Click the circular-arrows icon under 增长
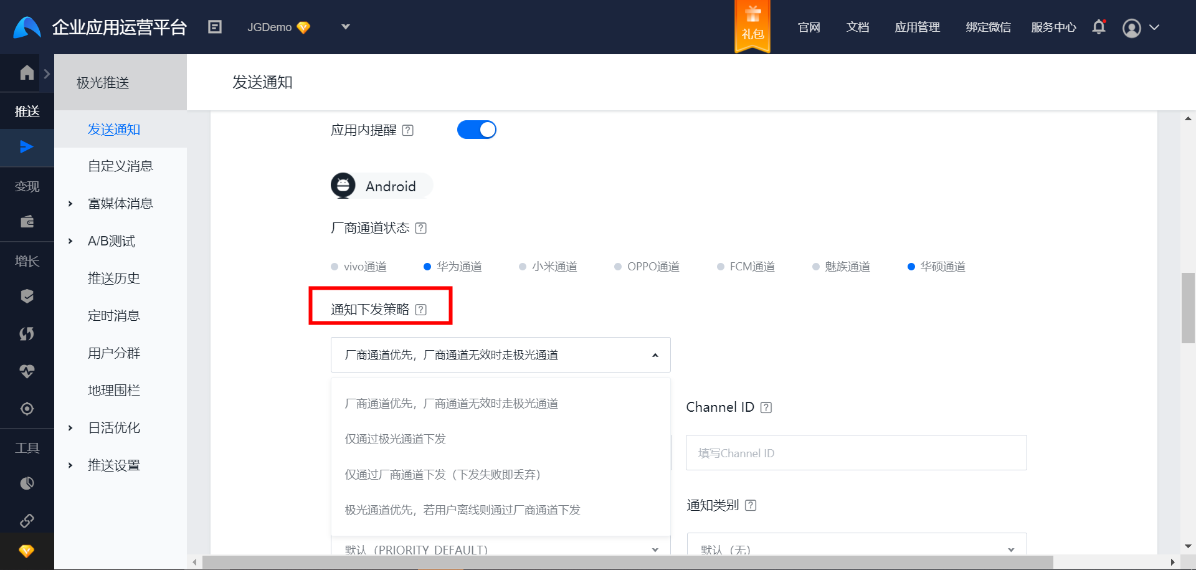 point(27,334)
